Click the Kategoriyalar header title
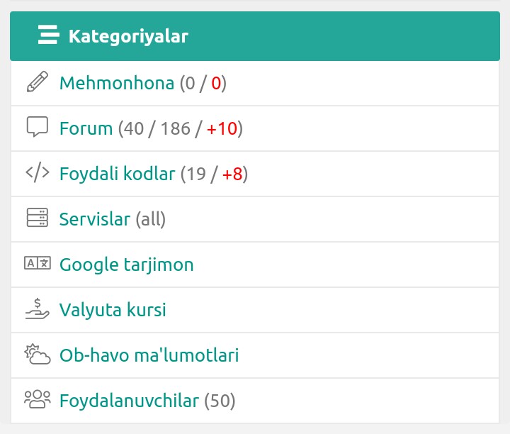 coord(128,36)
